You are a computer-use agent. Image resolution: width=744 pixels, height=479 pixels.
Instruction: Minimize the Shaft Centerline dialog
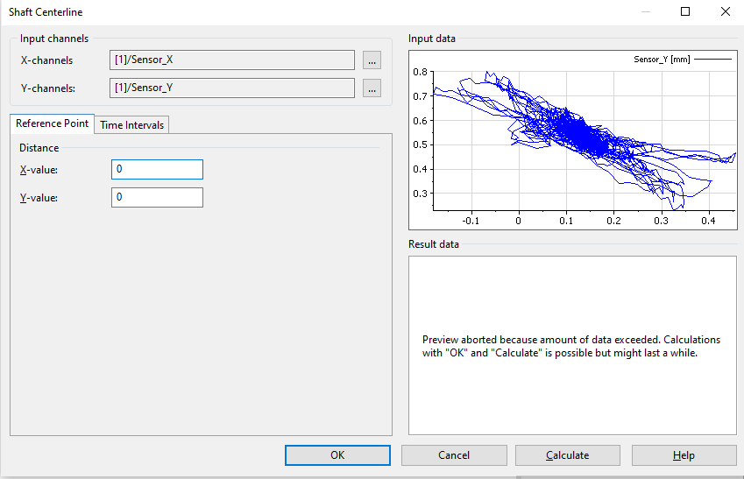(646, 12)
